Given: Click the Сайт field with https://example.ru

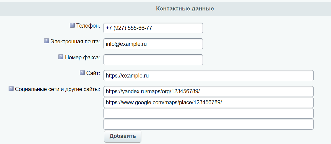Looking at the screenshot, I should click(x=208, y=76).
